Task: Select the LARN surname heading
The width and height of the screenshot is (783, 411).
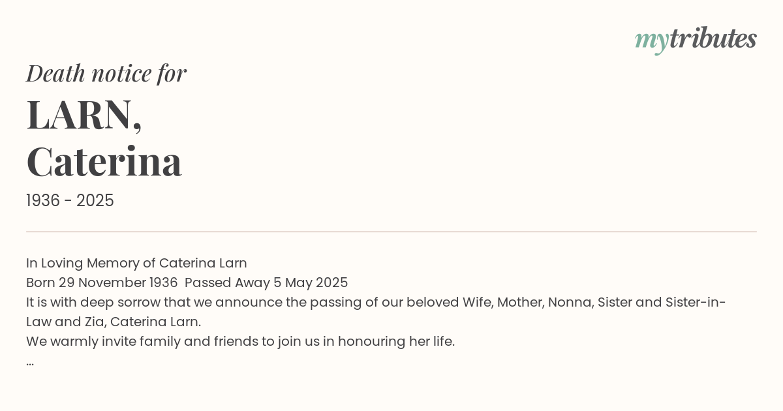Action: [x=84, y=115]
